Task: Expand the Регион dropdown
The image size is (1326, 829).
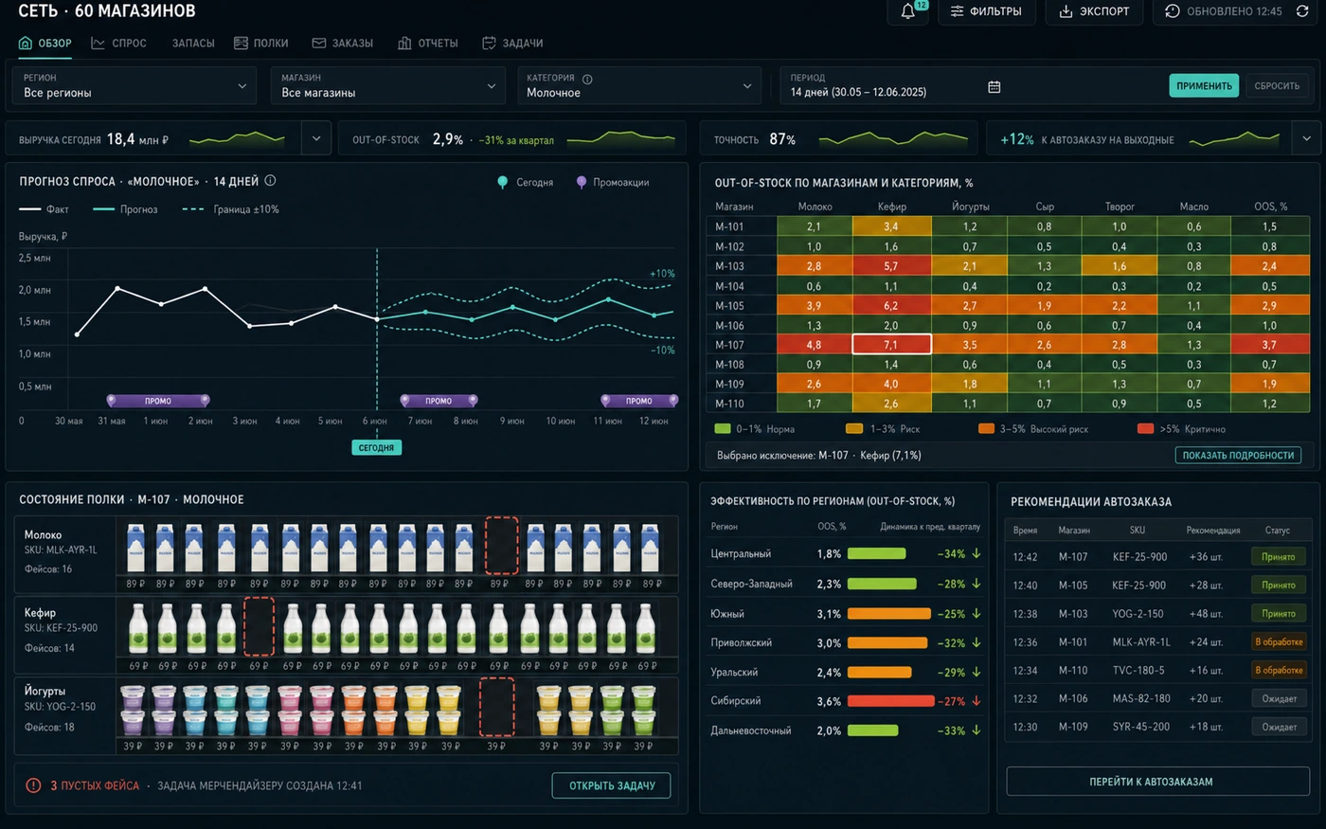Action: coord(134,85)
